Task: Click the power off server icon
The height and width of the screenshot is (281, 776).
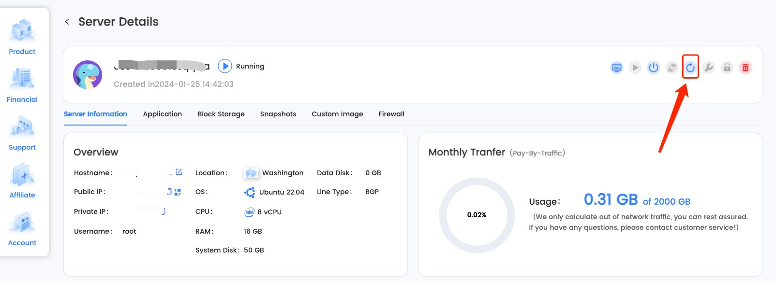Action: pyautogui.click(x=654, y=68)
